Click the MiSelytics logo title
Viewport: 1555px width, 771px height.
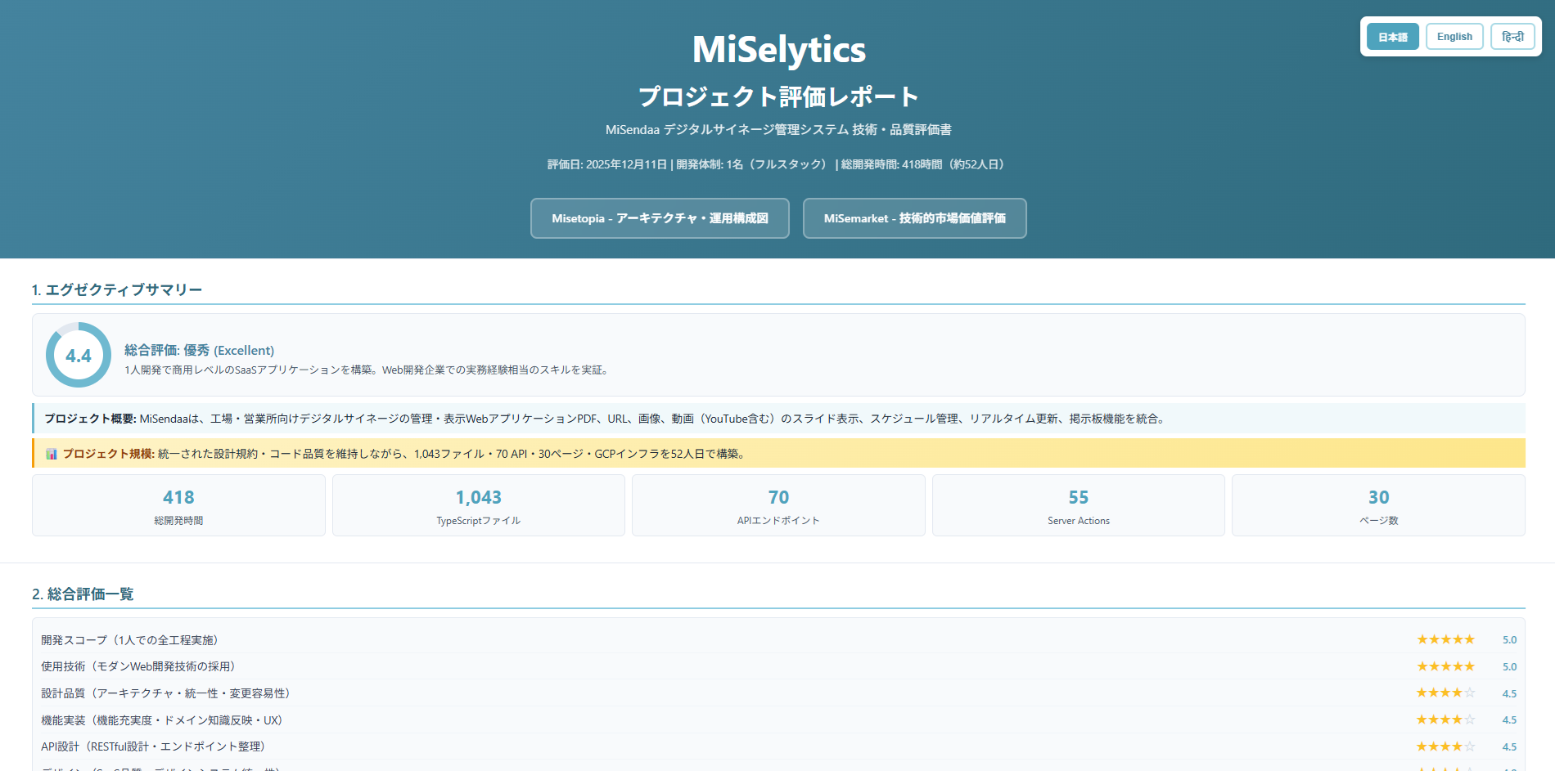[x=778, y=49]
